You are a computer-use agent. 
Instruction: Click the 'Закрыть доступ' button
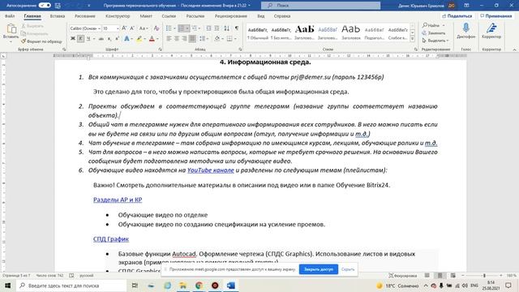click(x=319, y=269)
